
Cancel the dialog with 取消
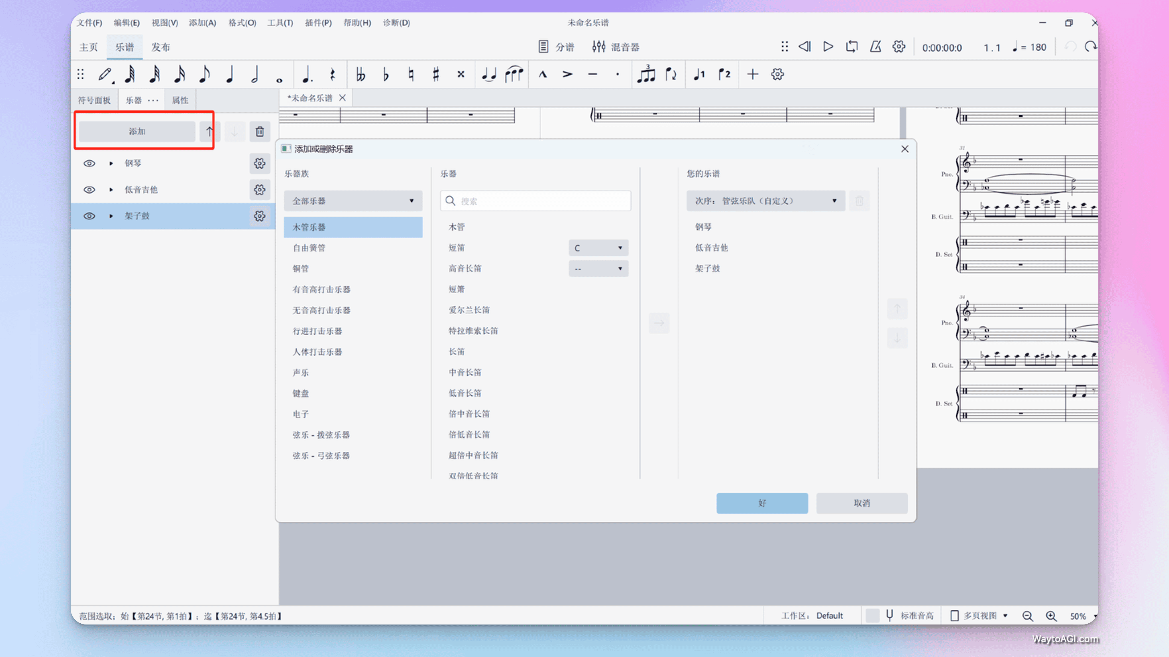coord(862,503)
